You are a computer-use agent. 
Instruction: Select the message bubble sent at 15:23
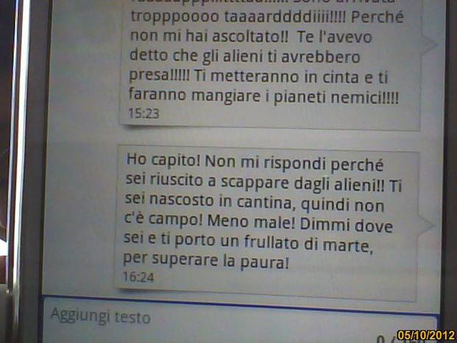pos(269,63)
